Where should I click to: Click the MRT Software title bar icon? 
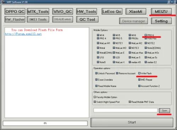pyautogui.click(x=3, y=2)
